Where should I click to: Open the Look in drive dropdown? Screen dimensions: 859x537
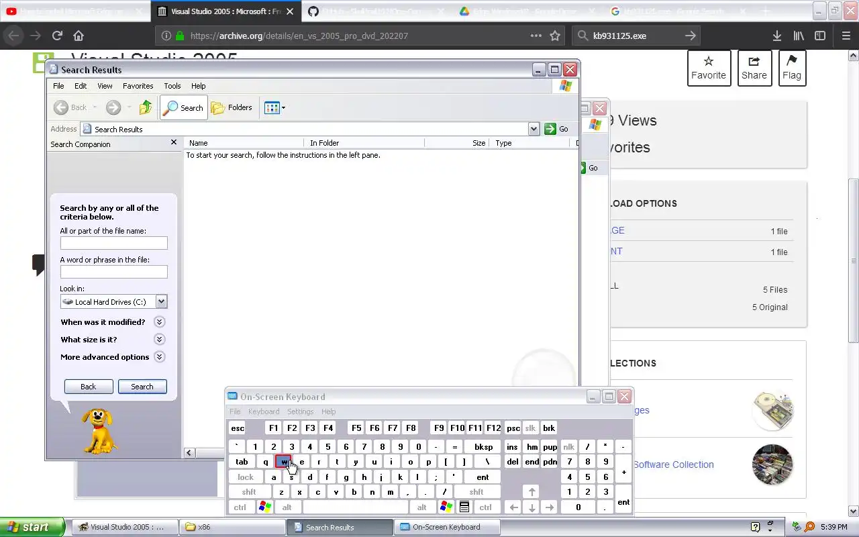click(161, 302)
